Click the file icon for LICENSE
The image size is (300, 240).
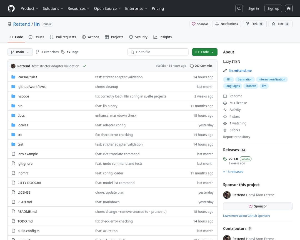pyautogui.click(x=13, y=192)
